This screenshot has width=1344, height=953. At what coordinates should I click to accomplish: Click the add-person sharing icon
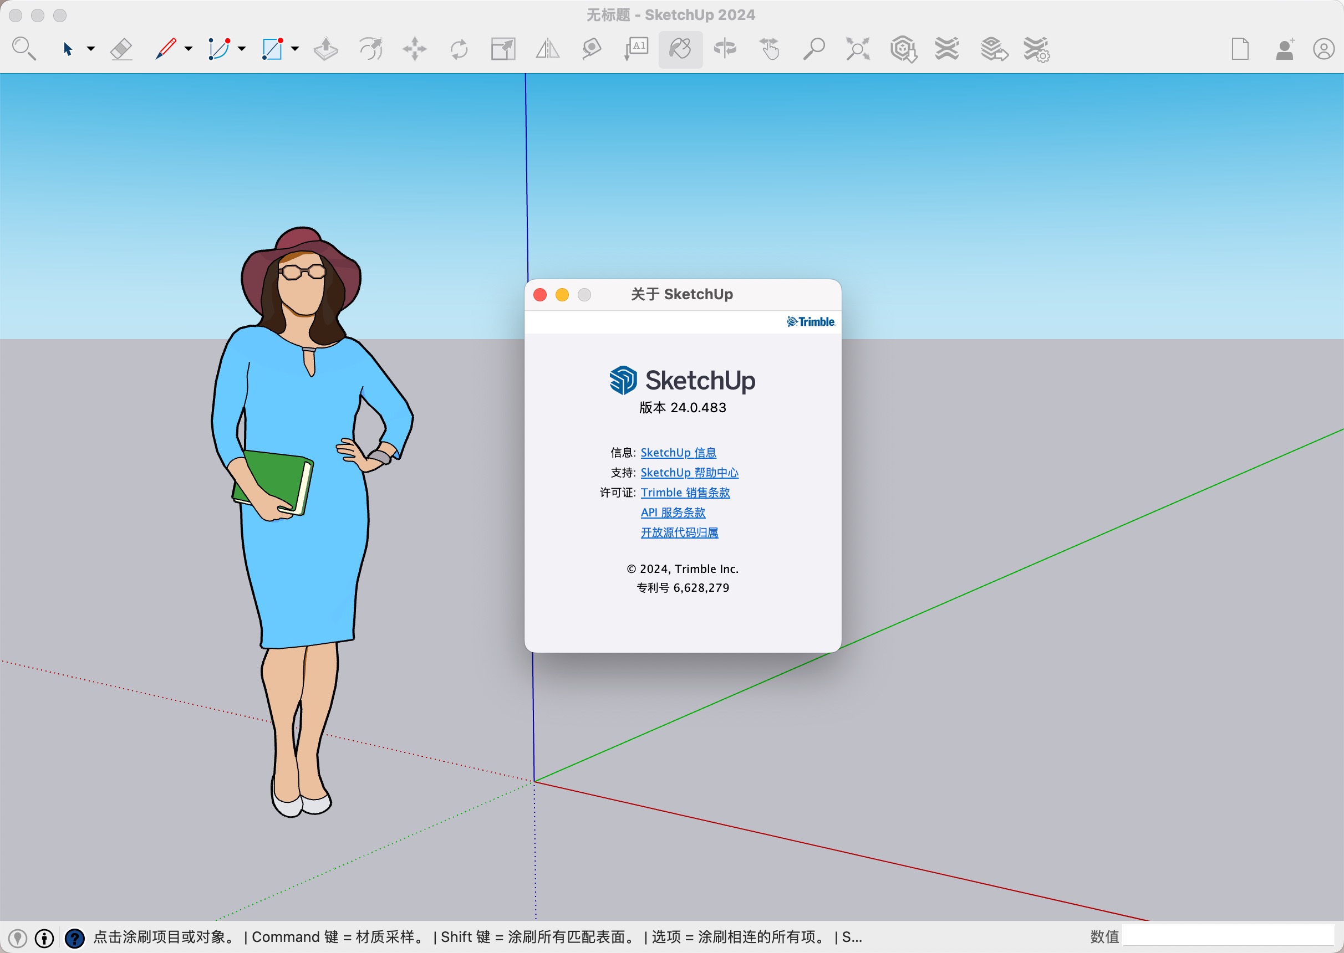1285,49
